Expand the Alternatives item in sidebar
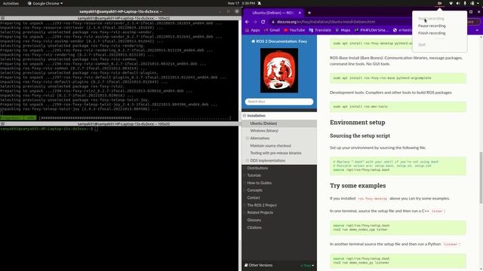The height and width of the screenshot is (271, 483). coord(247,139)
